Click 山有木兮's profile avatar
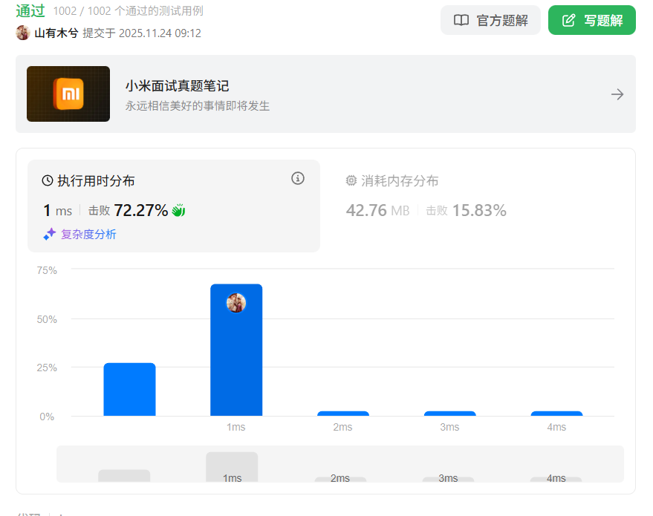653x516 pixels. click(x=22, y=33)
